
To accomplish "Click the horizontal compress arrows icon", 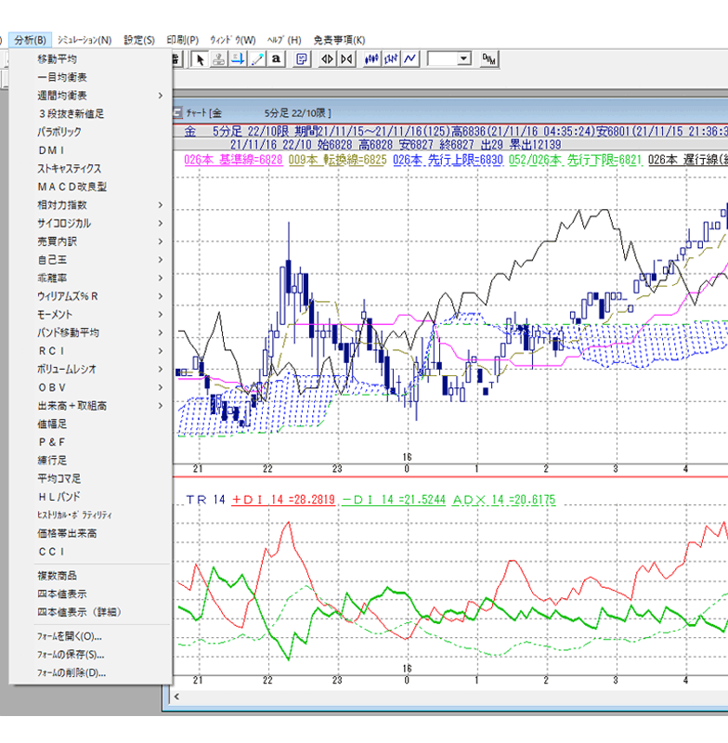I will pyautogui.click(x=346, y=59).
